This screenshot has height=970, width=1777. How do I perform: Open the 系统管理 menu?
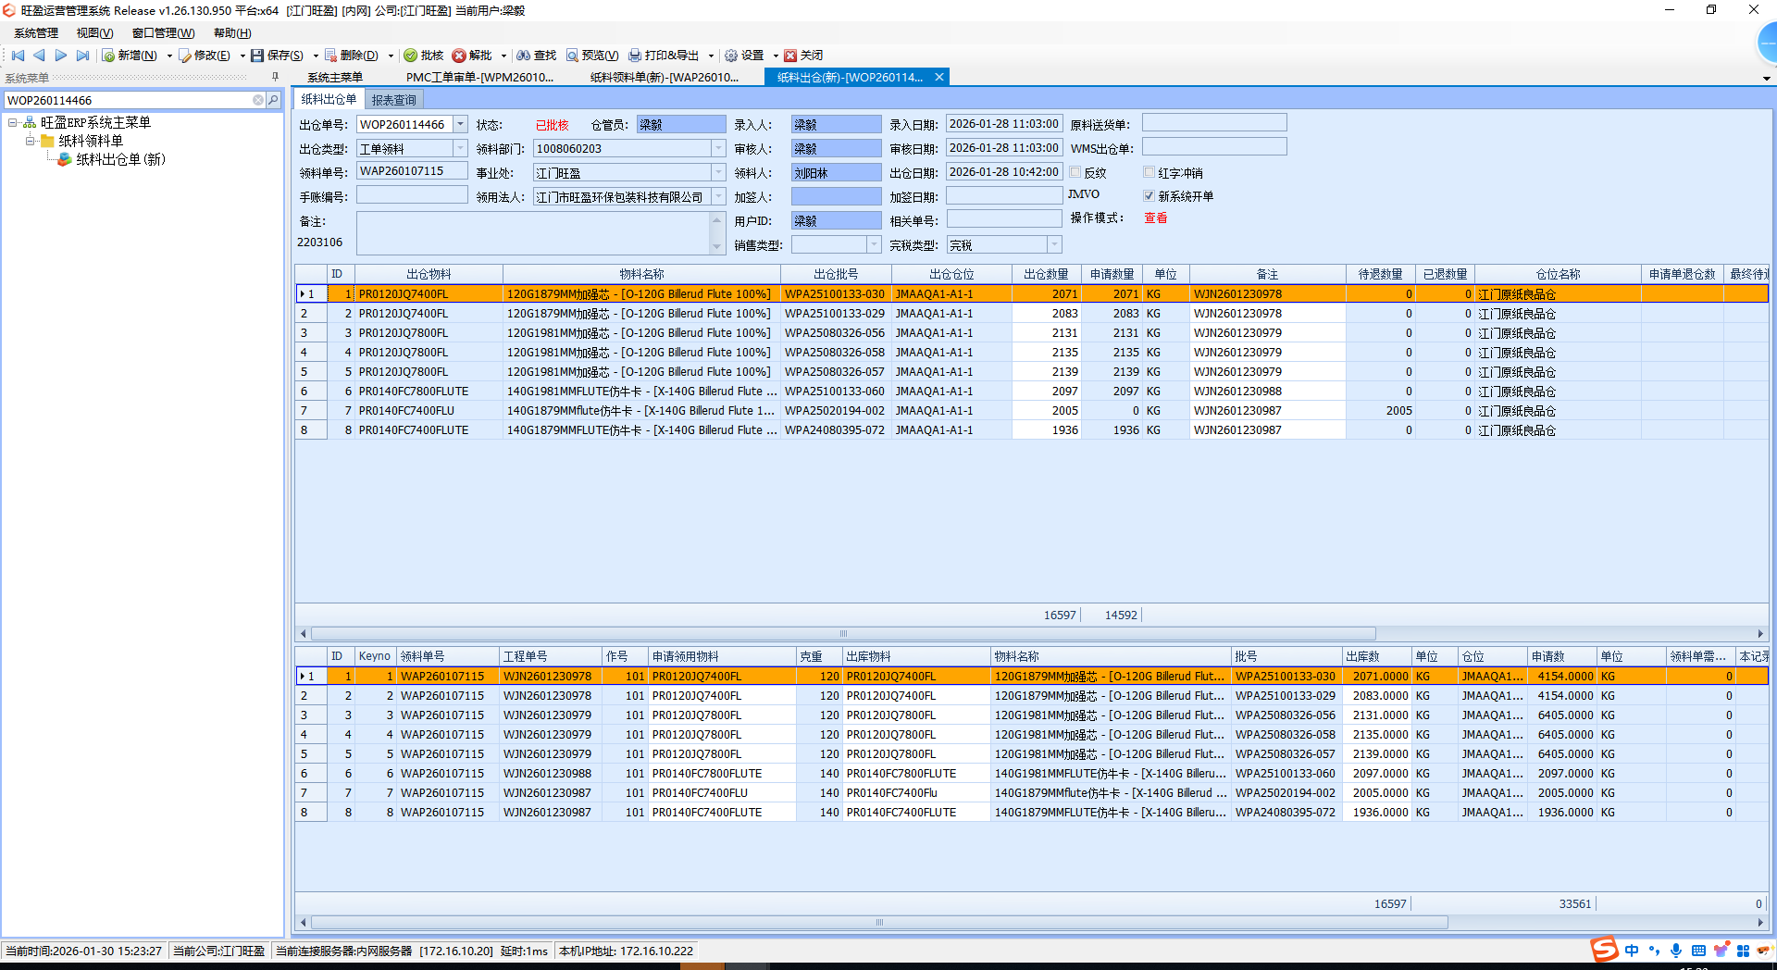tap(36, 33)
